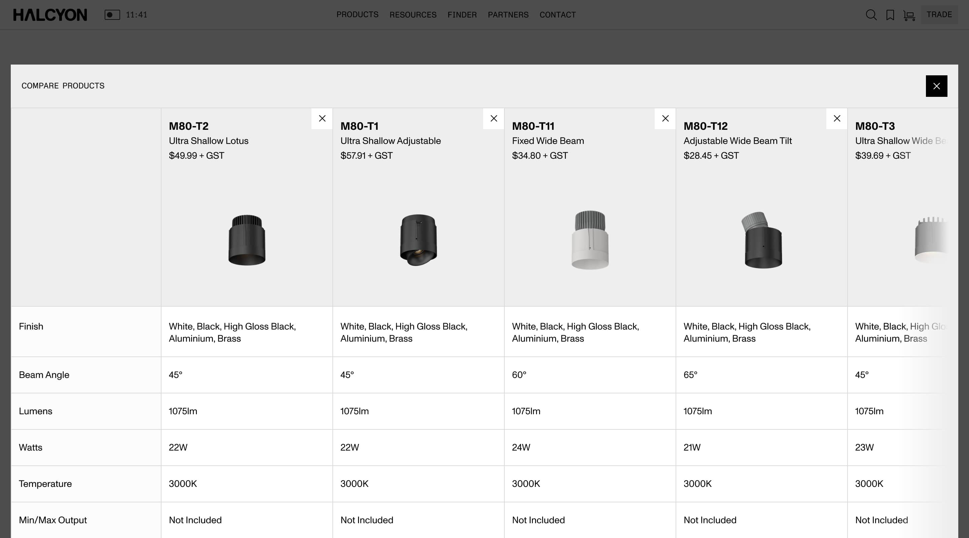Close the Compare Products panel
This screenshot has height=538, width=969.
936,86
